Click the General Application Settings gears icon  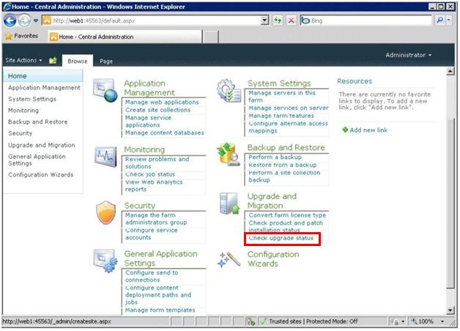105,261
